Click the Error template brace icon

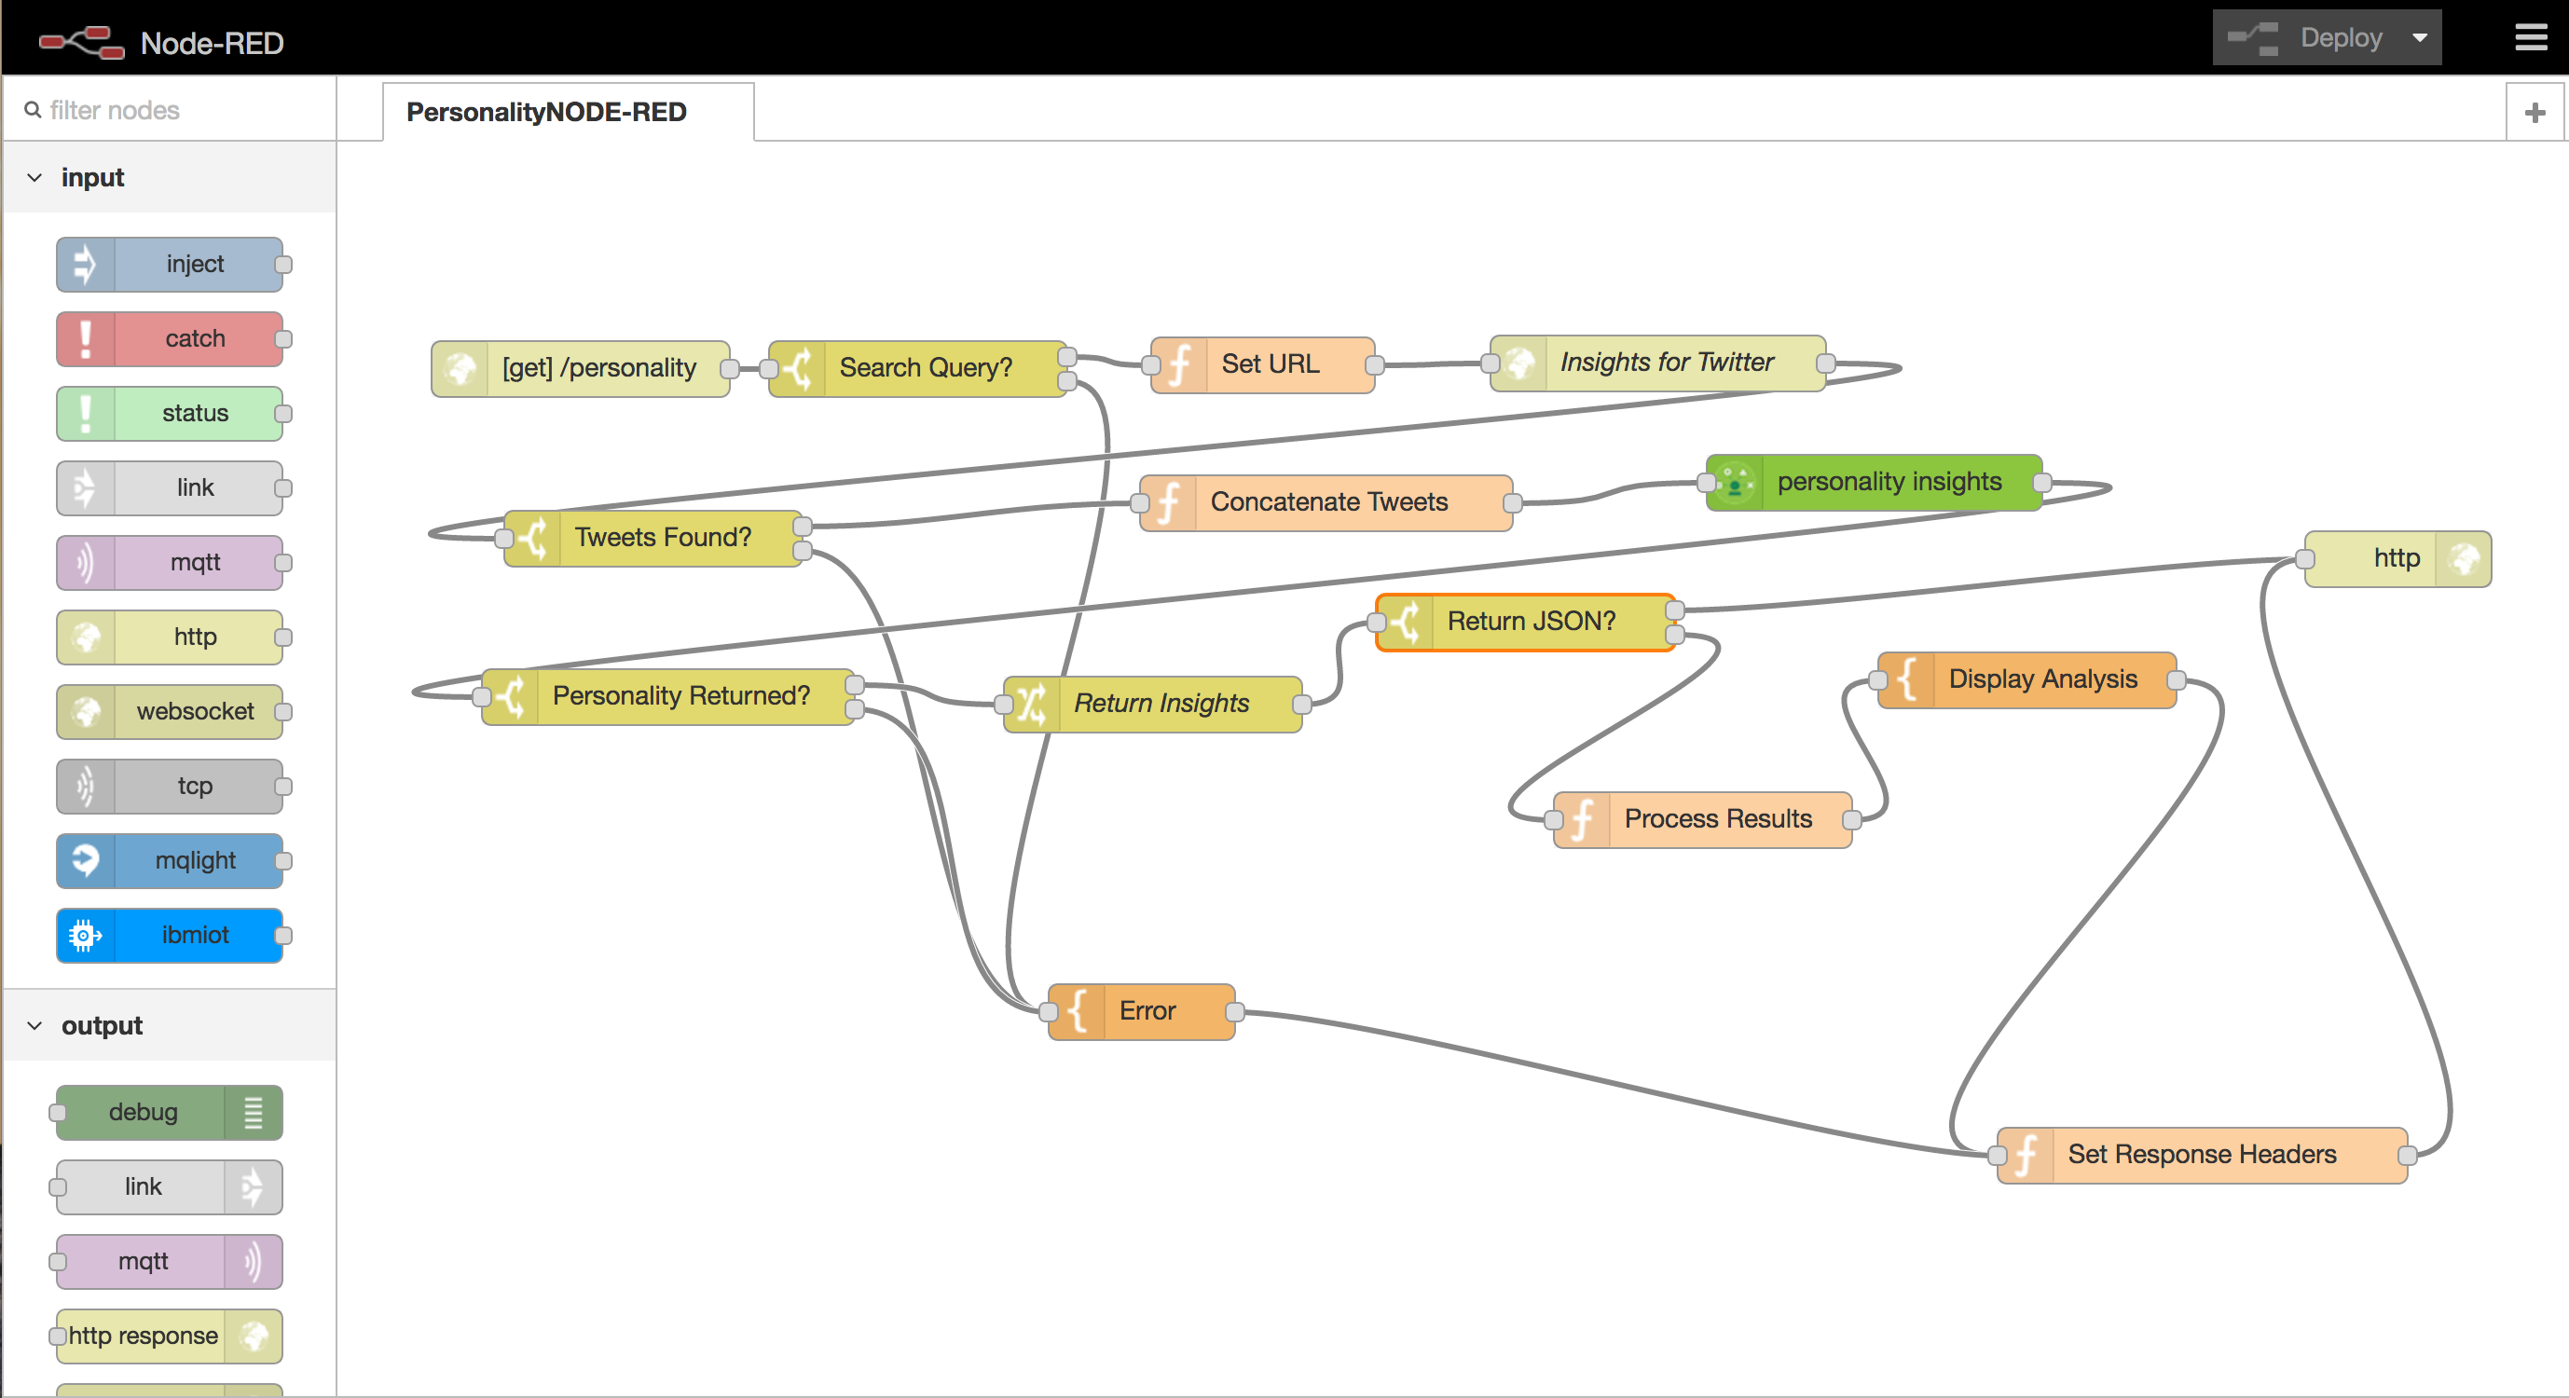tap(1077, 1011)
